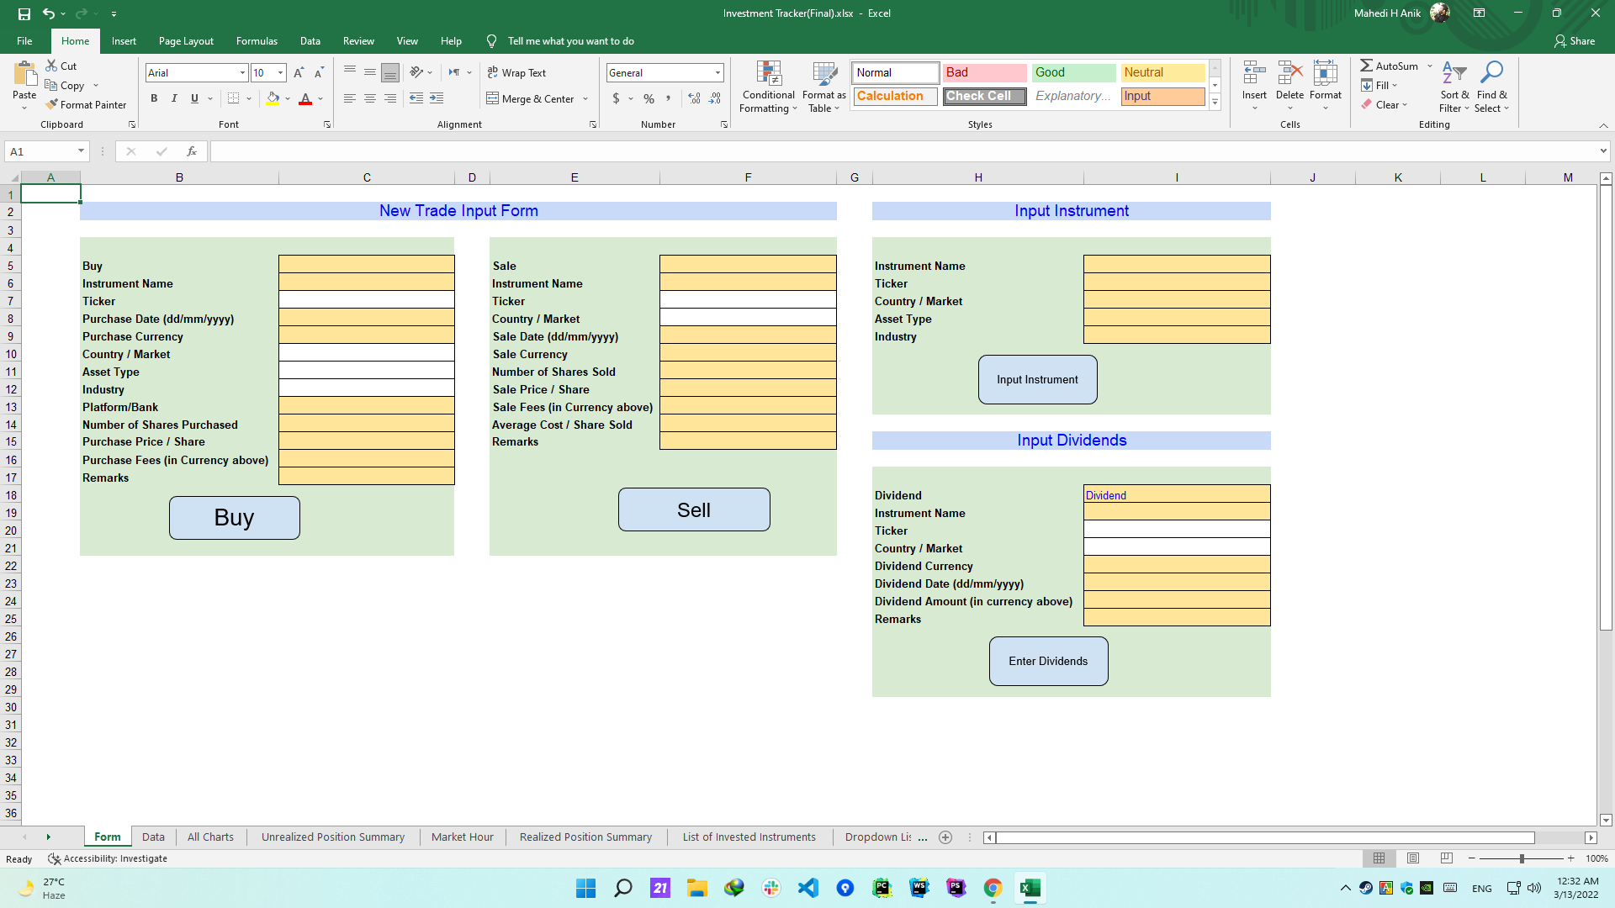This screenshot has height=908, width=1615.
Task: Expand the formula bar
Action: click(1603, 151)
